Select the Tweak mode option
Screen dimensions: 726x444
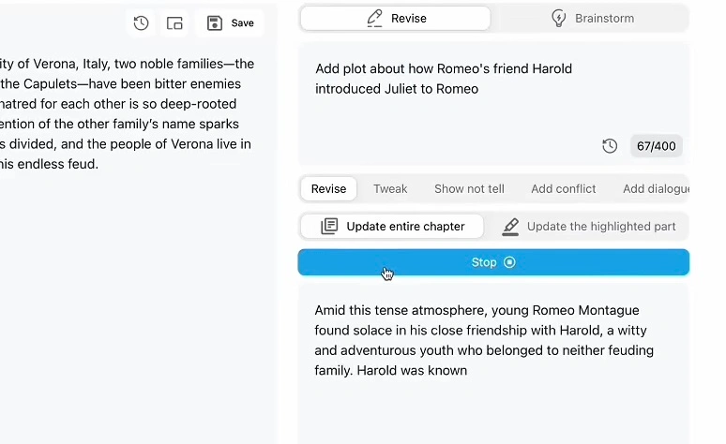tap(390, 188)
